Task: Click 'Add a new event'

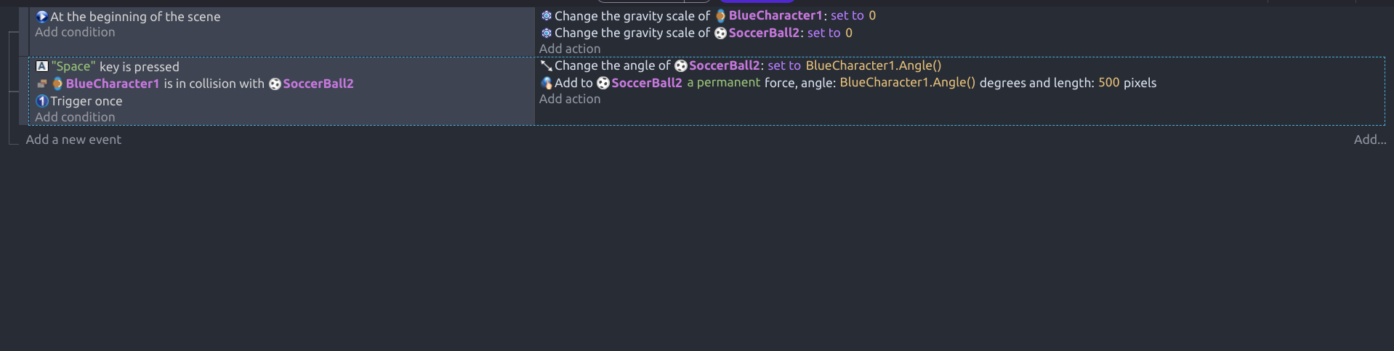Action: 73,140
